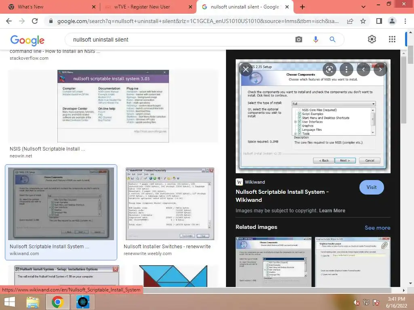Screen dimensions: 414x310
Task: Click renewwrite.weebly.com source text
Action: [x=148, y=253]
